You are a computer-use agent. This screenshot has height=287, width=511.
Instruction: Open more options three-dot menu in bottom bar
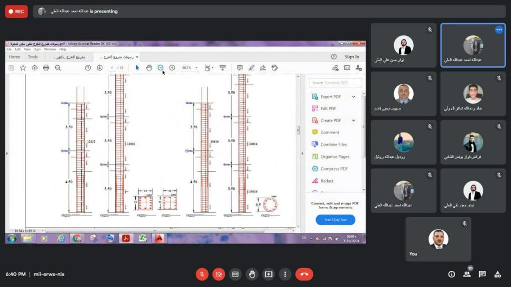[x=285, y=274]
